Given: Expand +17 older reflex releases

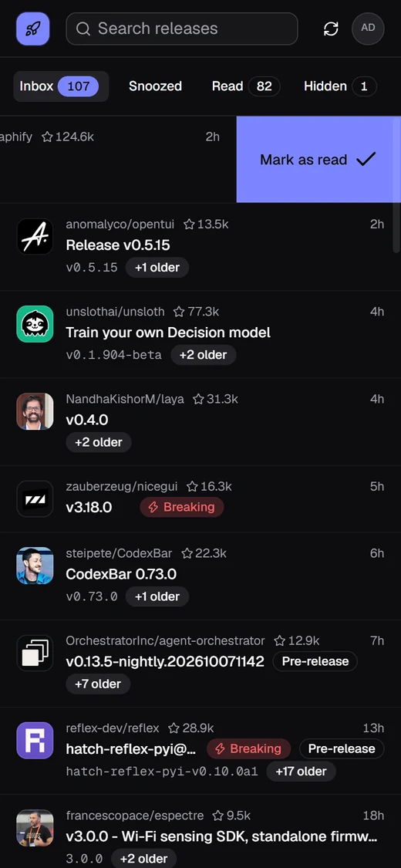Looking at the screenshot, I should [x=301, y=771].
